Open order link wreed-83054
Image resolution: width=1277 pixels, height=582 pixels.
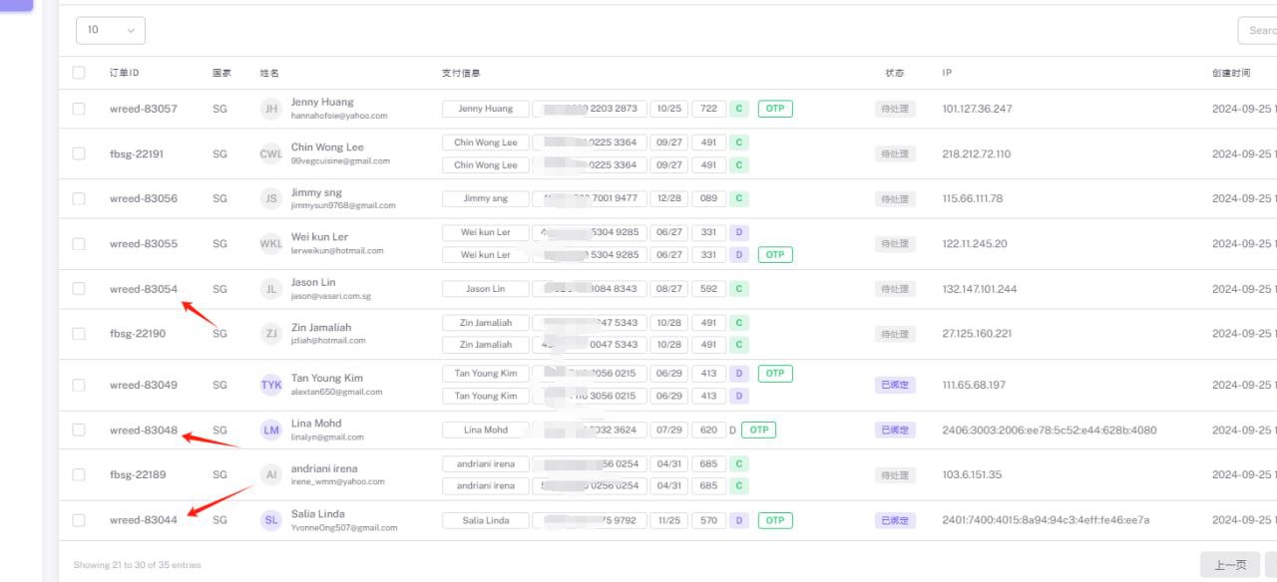[x=143, y=289]
